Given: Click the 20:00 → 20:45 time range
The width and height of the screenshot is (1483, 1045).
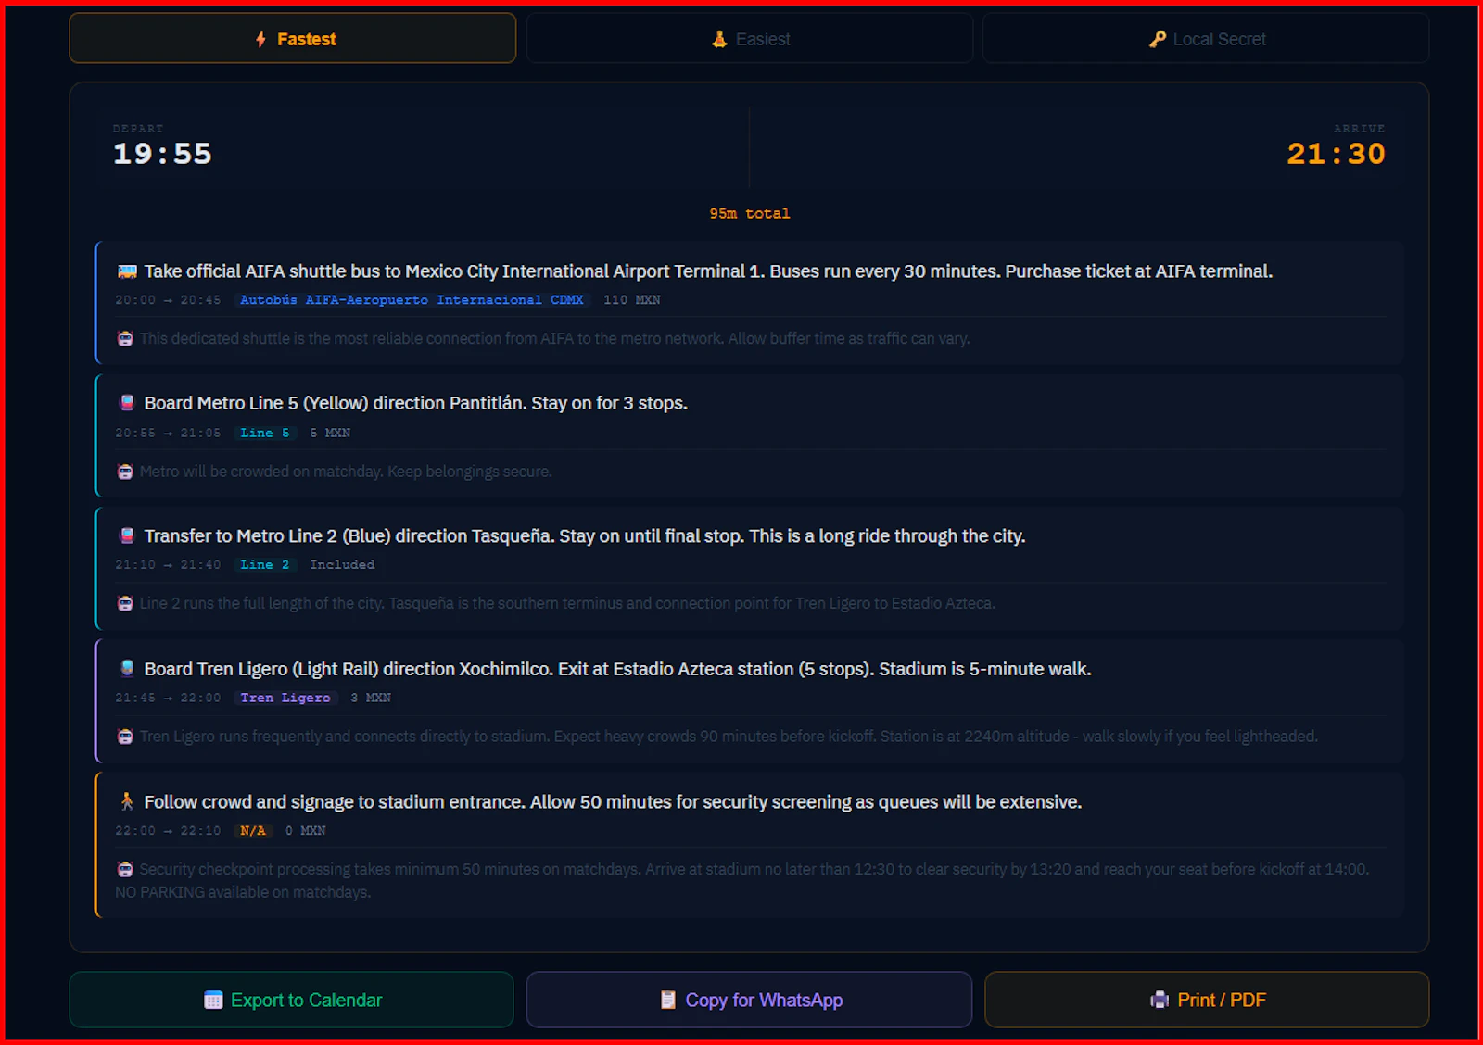Looking at the screenshot, I should coord(168,300).
